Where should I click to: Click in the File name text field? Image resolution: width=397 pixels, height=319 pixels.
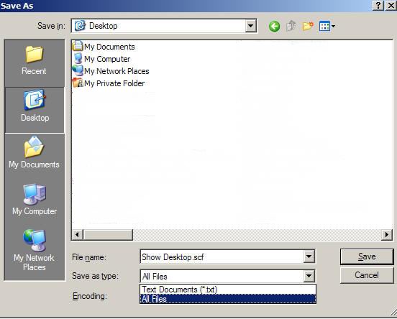(222, 256)
